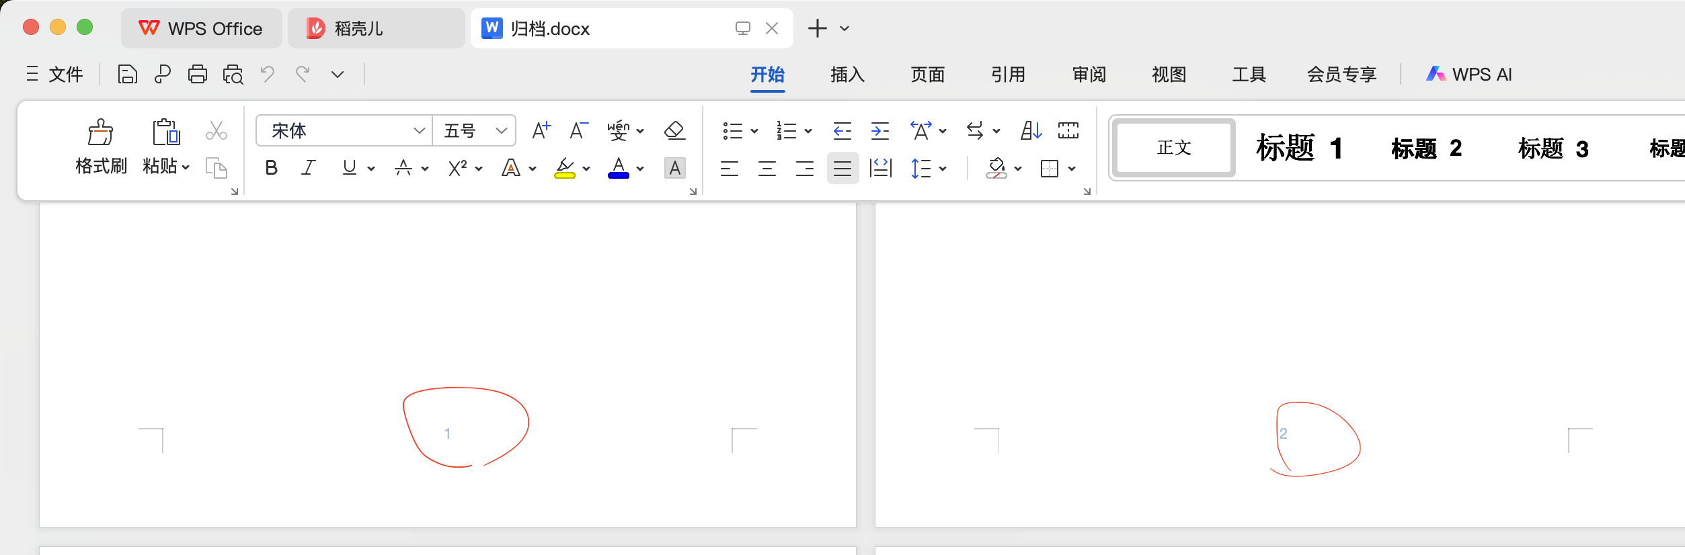Open the 稻壳儿 tab
Image resolution: width=1685 pixels, height=555 pixels.
click(x=377, y=28)
